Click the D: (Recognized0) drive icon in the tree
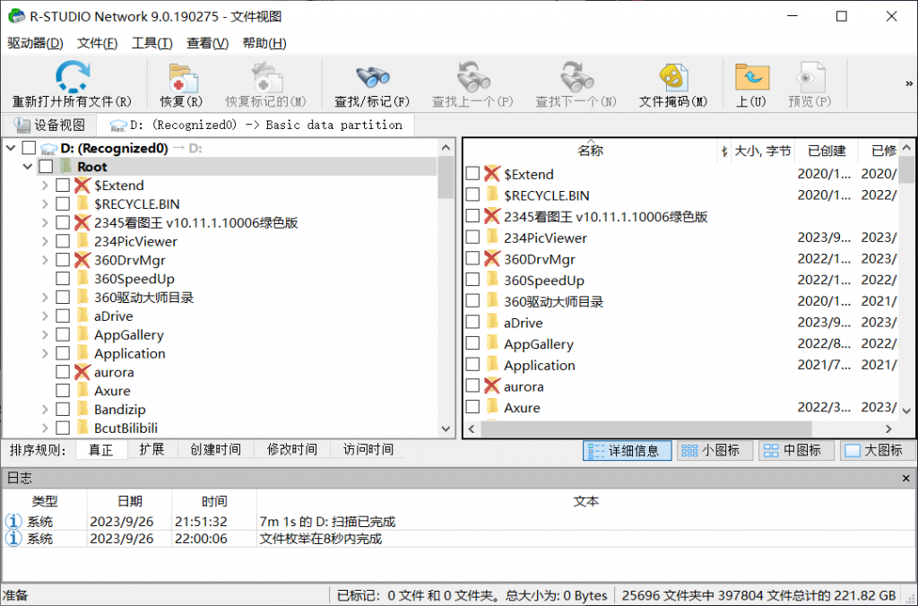Viewport: 918px width, 606px height. [48, 149]
